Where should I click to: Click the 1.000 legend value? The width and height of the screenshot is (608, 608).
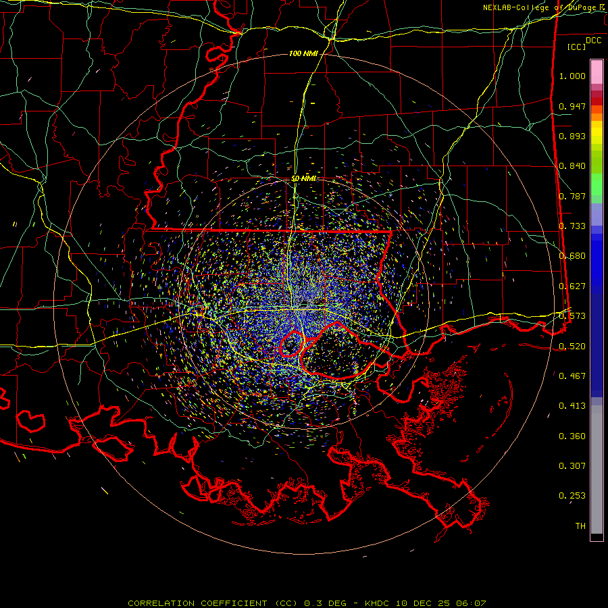tap(572, 76)
